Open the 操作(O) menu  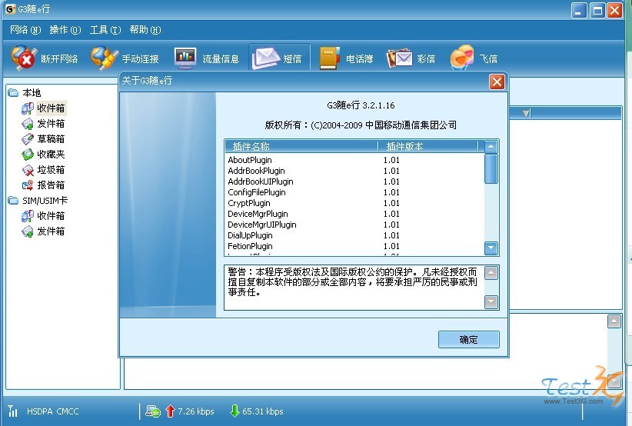point(65,30)
